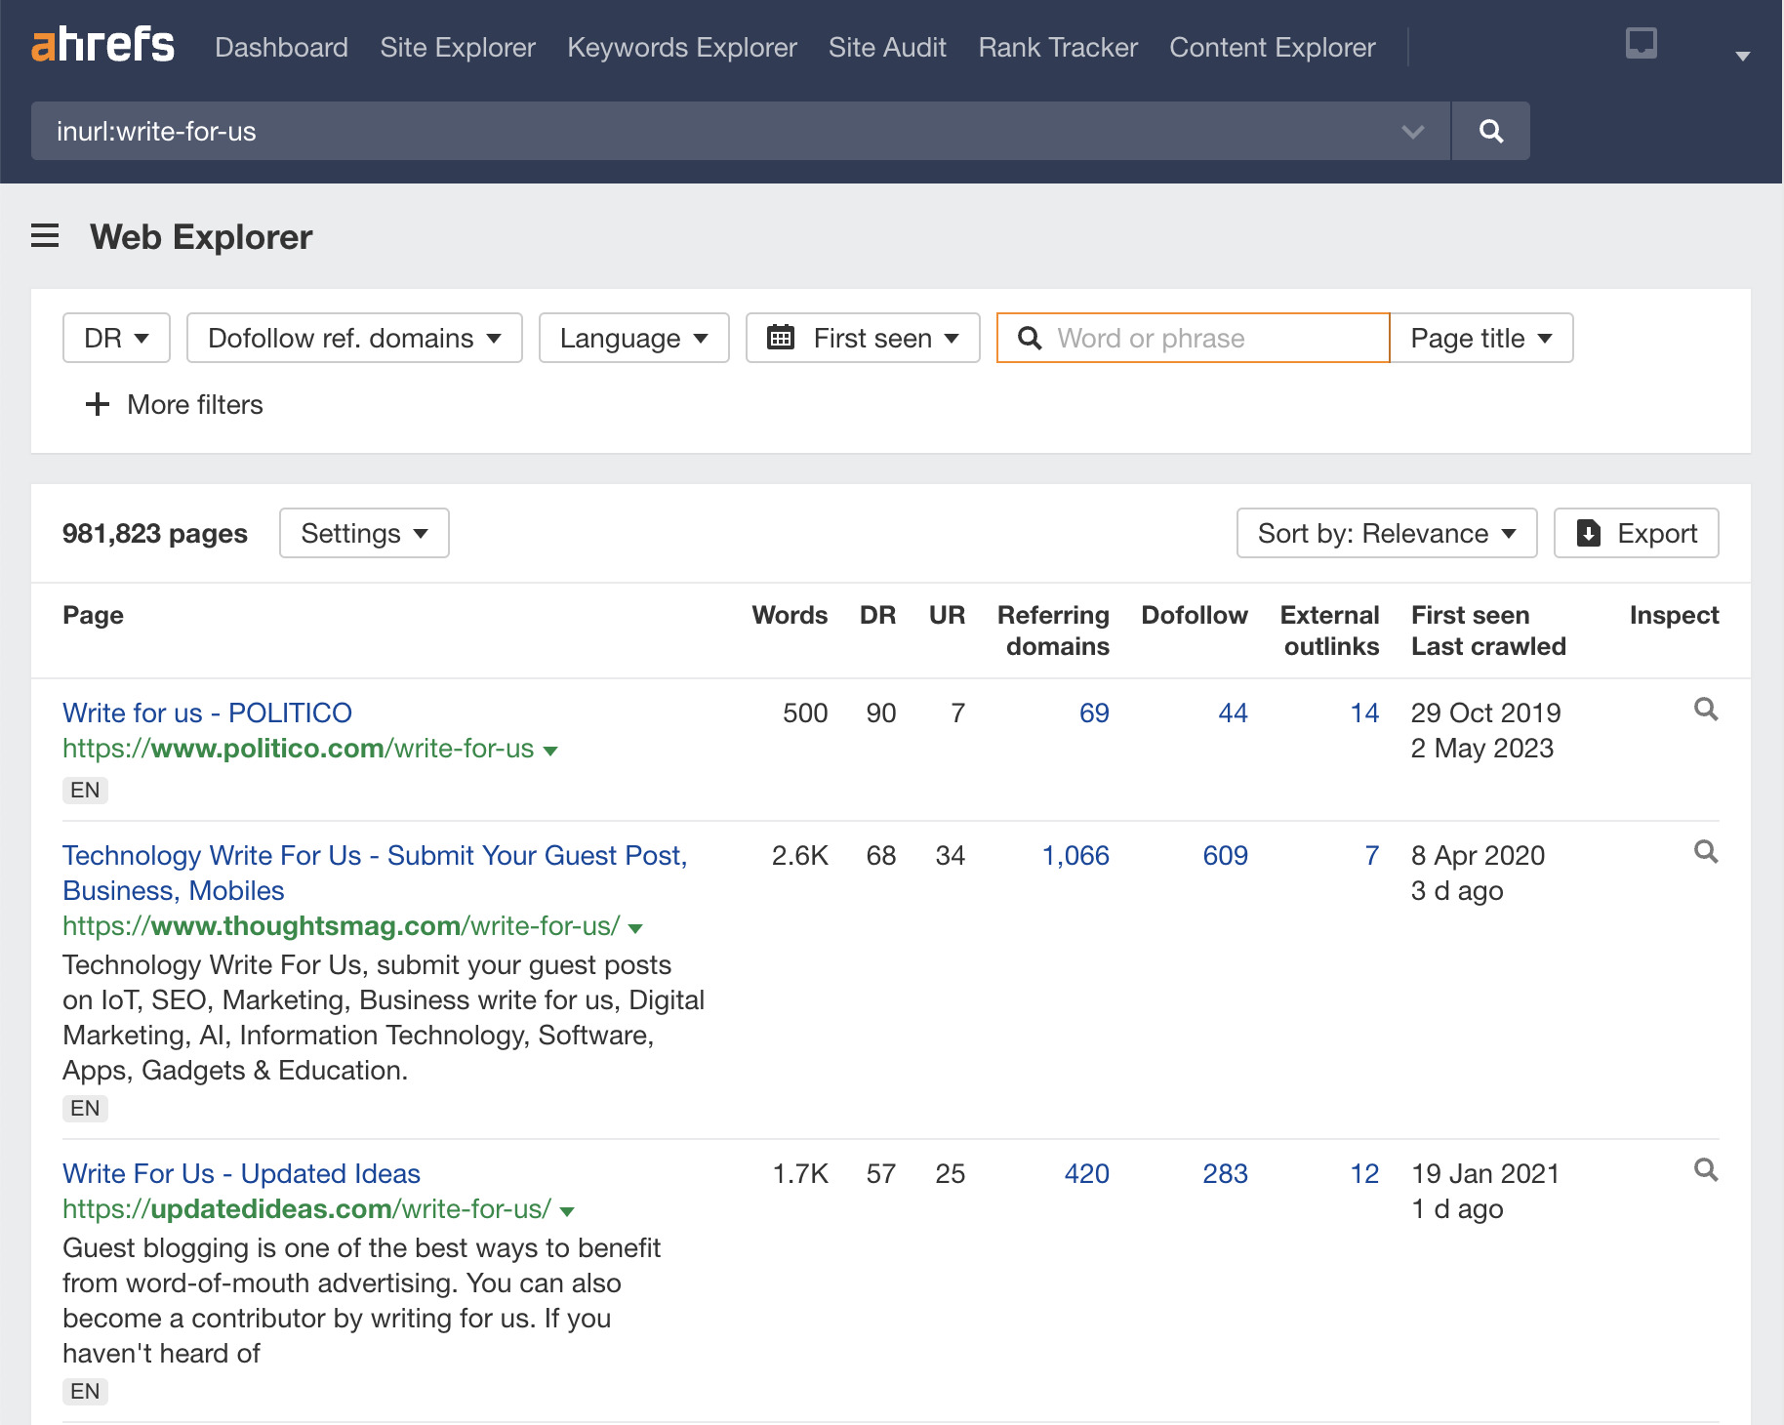Go to Keywords Explorer
1784x1425 pixels.
click(680, 47)
